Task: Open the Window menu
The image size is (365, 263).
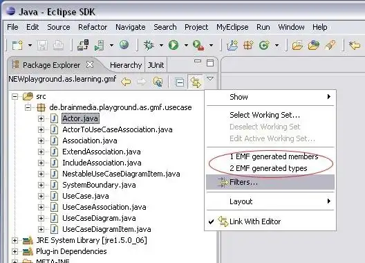Action: coord(291,27)
